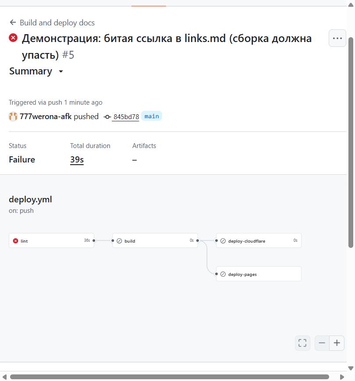The image size is (355, 381).
Task: Click the Artifacts label
Action: (x=144, y=146)
